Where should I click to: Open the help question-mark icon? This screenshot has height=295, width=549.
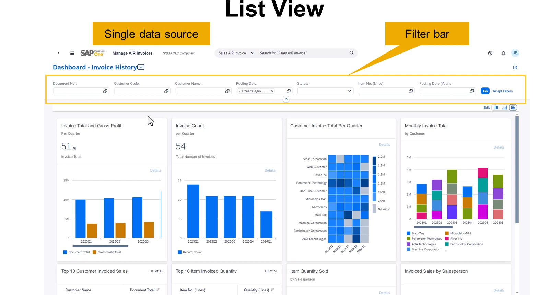click(x=490, y=53)
